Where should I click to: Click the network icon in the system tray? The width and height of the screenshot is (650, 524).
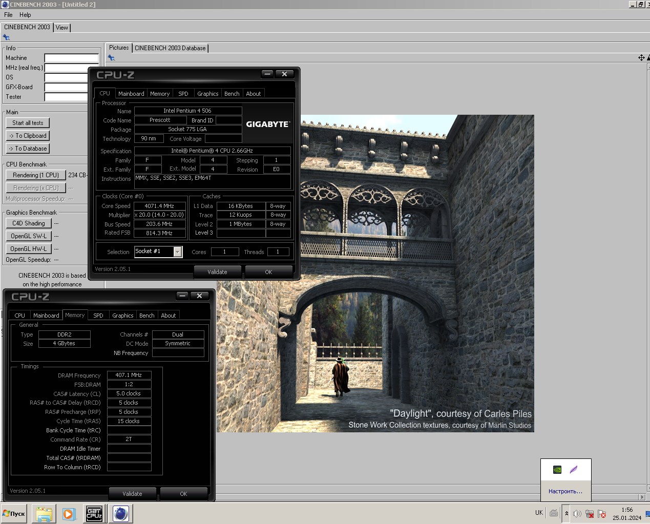[590, 514]
